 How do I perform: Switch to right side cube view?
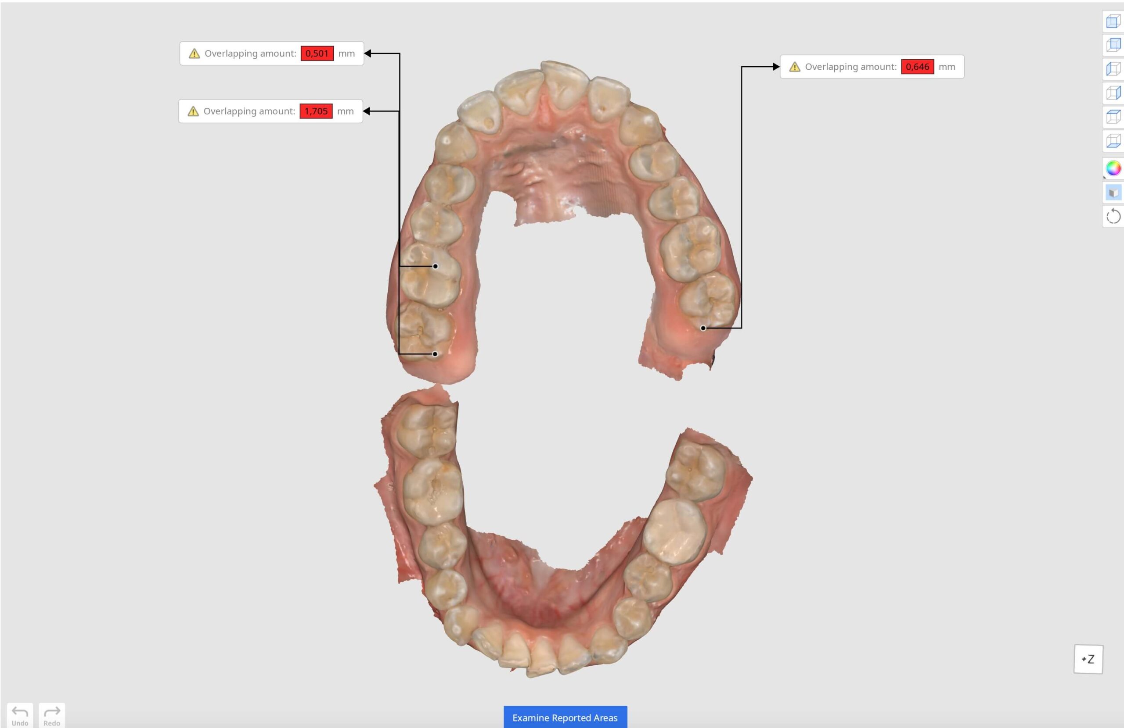click(x=1113, y=93)
